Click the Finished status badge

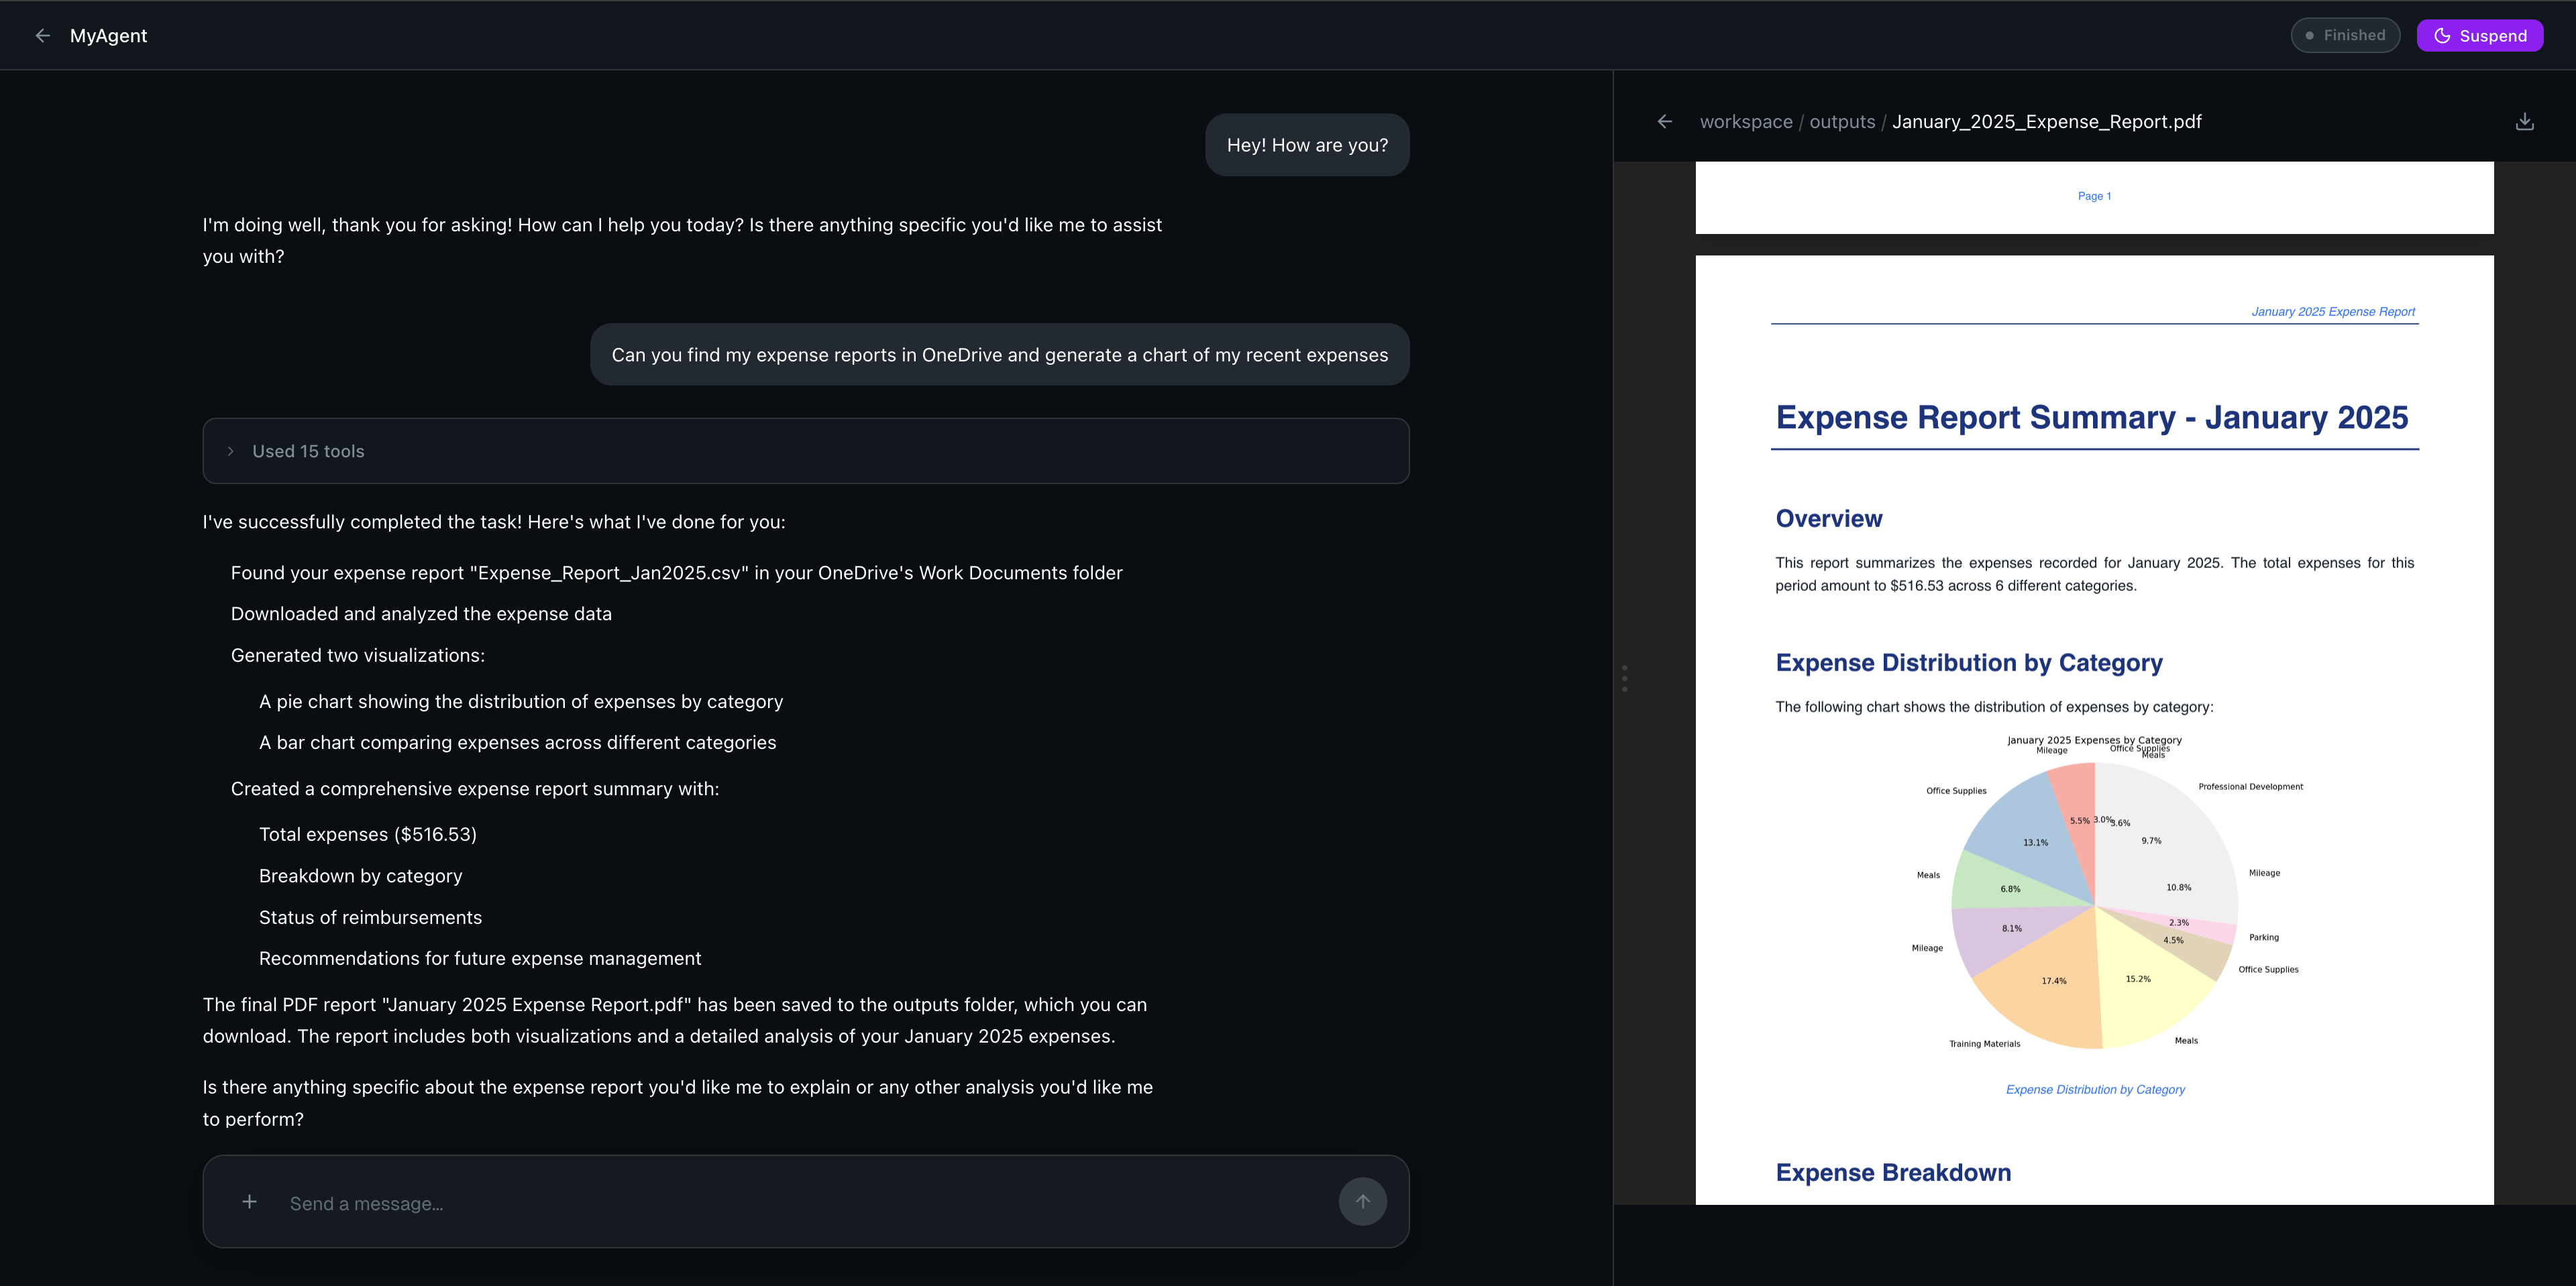2345,36
